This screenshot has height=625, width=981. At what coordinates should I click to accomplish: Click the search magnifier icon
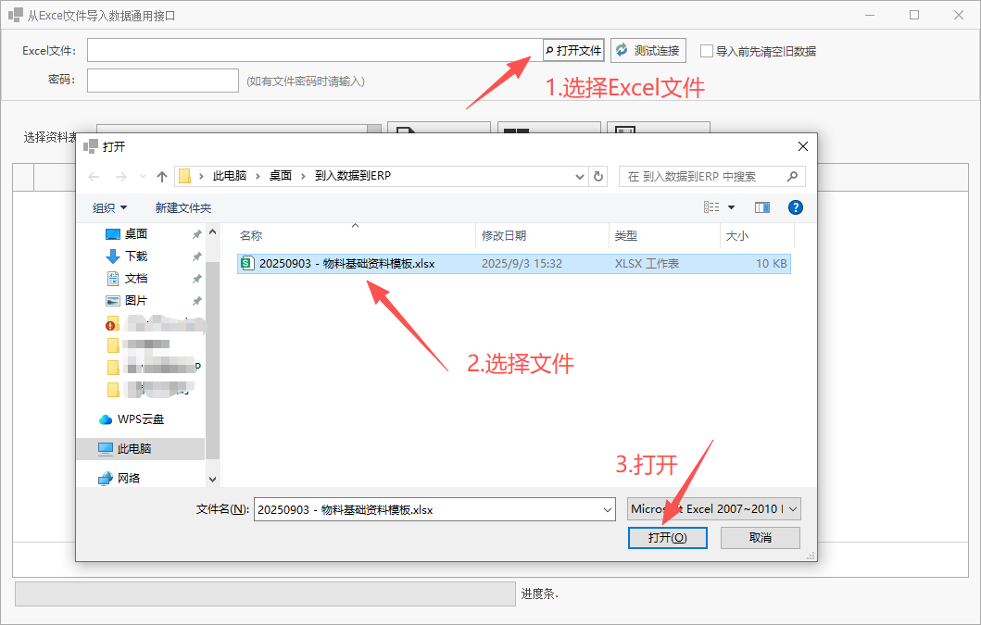pos(792,177)
